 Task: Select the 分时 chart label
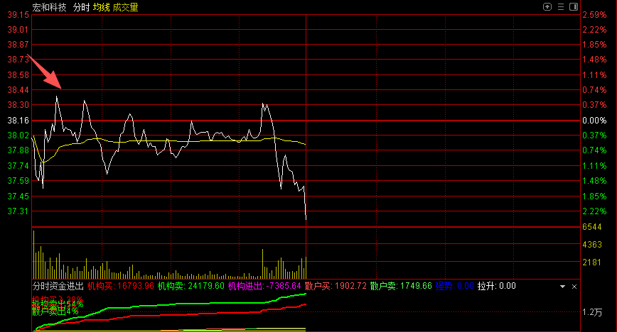(82, 7)
